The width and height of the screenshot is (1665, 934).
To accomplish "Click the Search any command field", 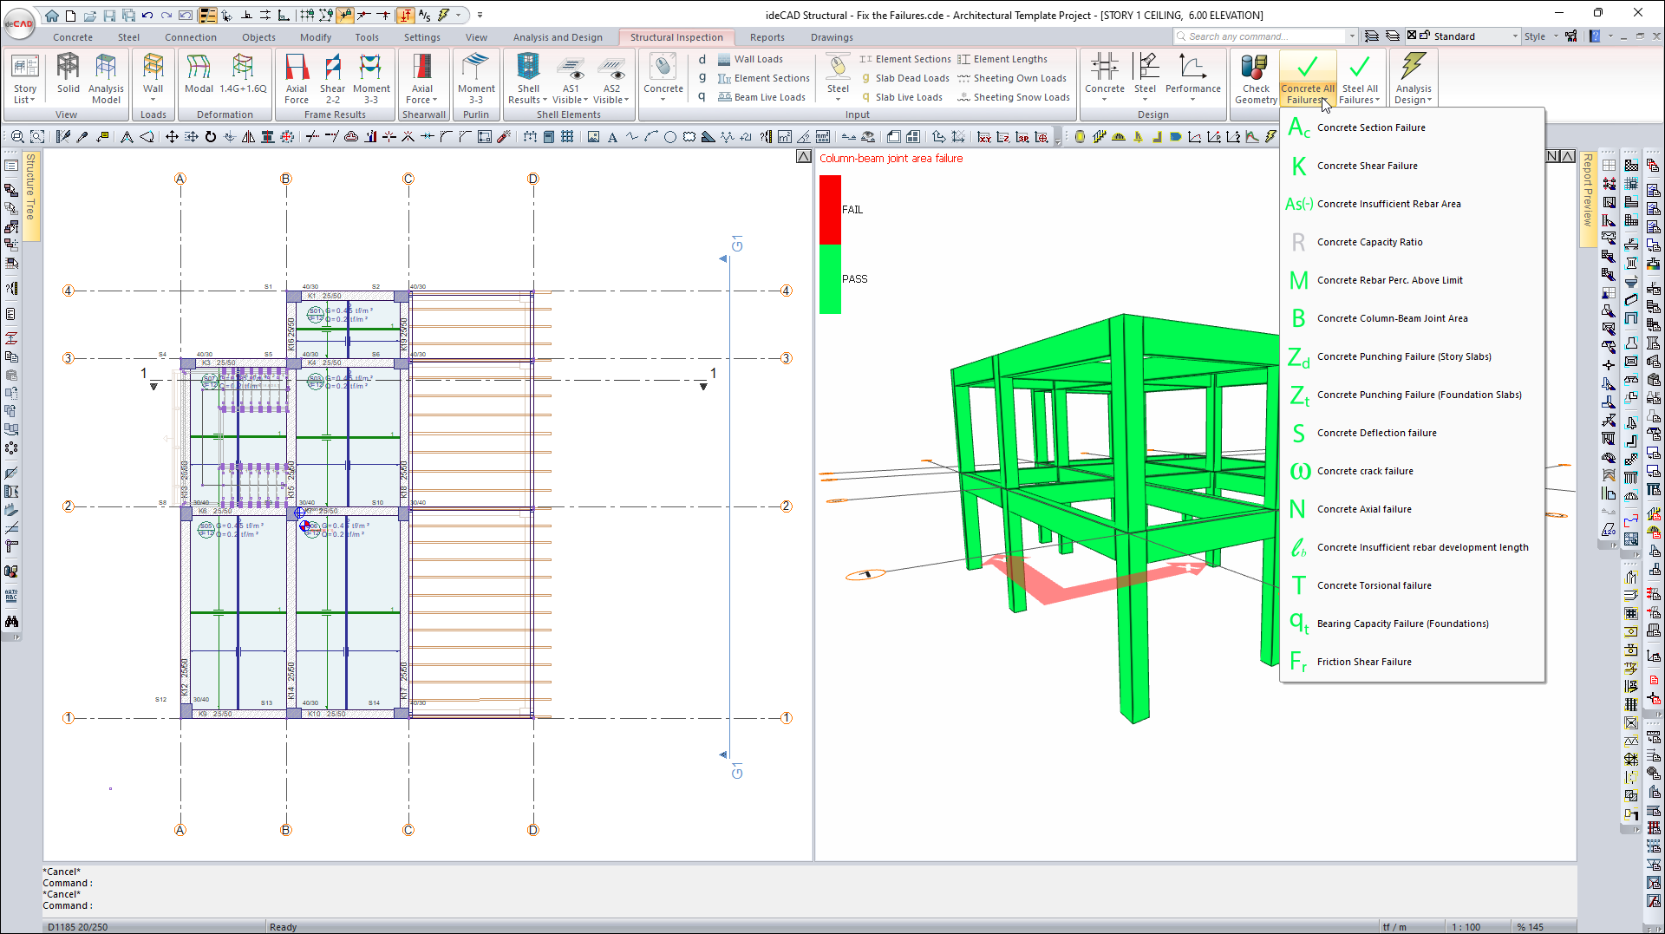I will [1257, 36].
